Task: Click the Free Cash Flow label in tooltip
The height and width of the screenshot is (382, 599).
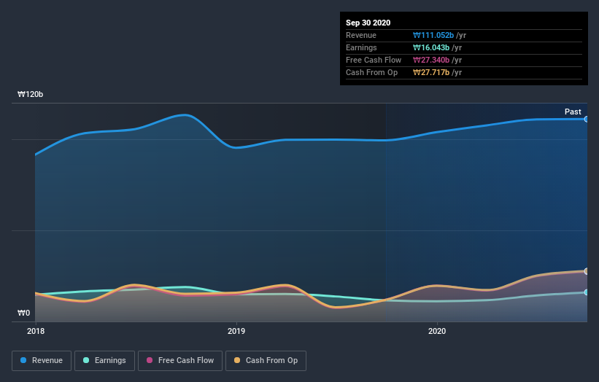Action: 374,60
